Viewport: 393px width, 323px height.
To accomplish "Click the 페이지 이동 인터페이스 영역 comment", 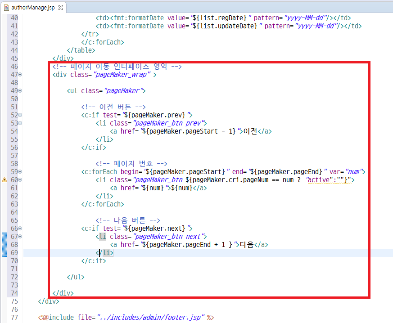I will pyautogui.click(x=117, y=66).
